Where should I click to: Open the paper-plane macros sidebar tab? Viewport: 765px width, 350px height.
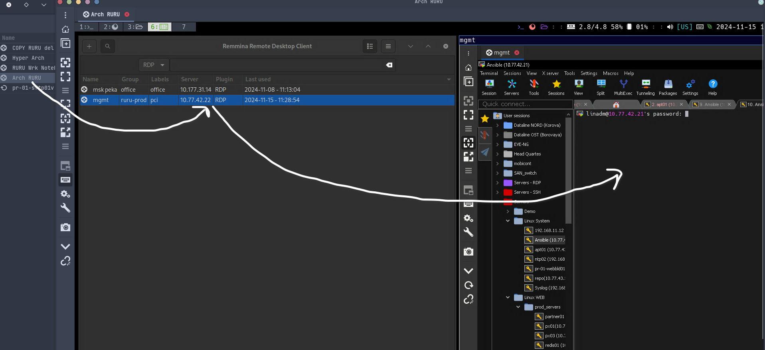point(485,152)
